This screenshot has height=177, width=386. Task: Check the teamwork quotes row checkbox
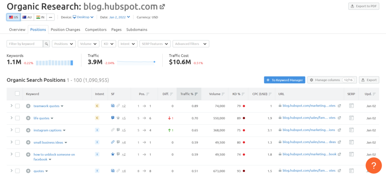click(17, 106)
